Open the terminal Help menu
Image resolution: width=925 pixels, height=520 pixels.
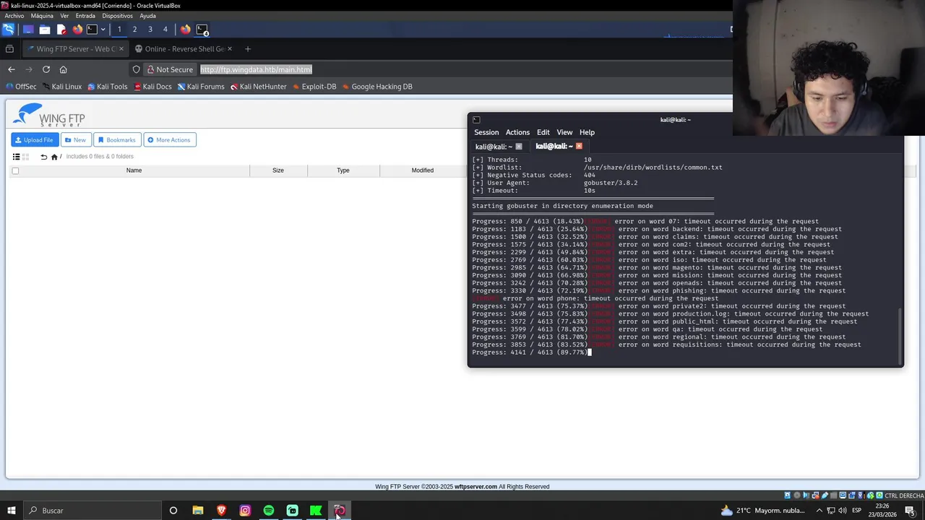point(587,132)
